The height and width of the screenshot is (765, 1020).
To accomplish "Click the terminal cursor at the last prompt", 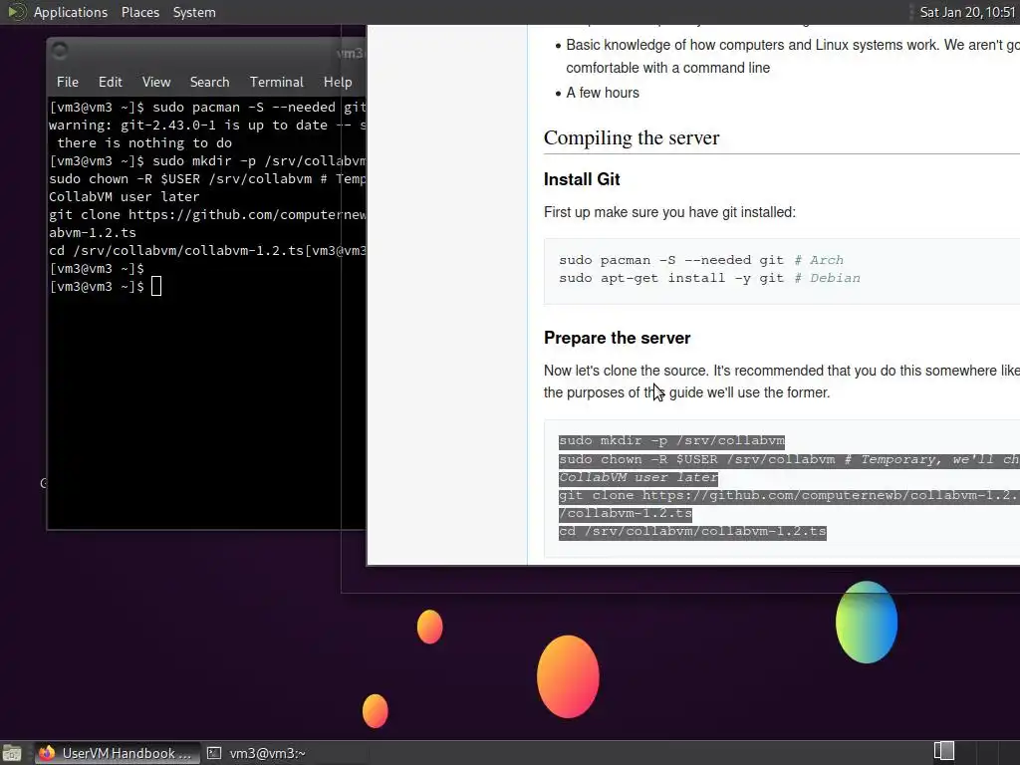I will 156,286.
